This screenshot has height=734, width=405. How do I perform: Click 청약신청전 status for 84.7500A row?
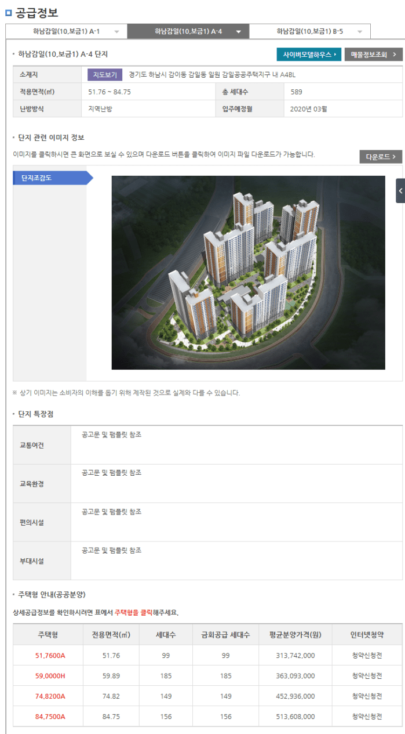coord(367,717)
